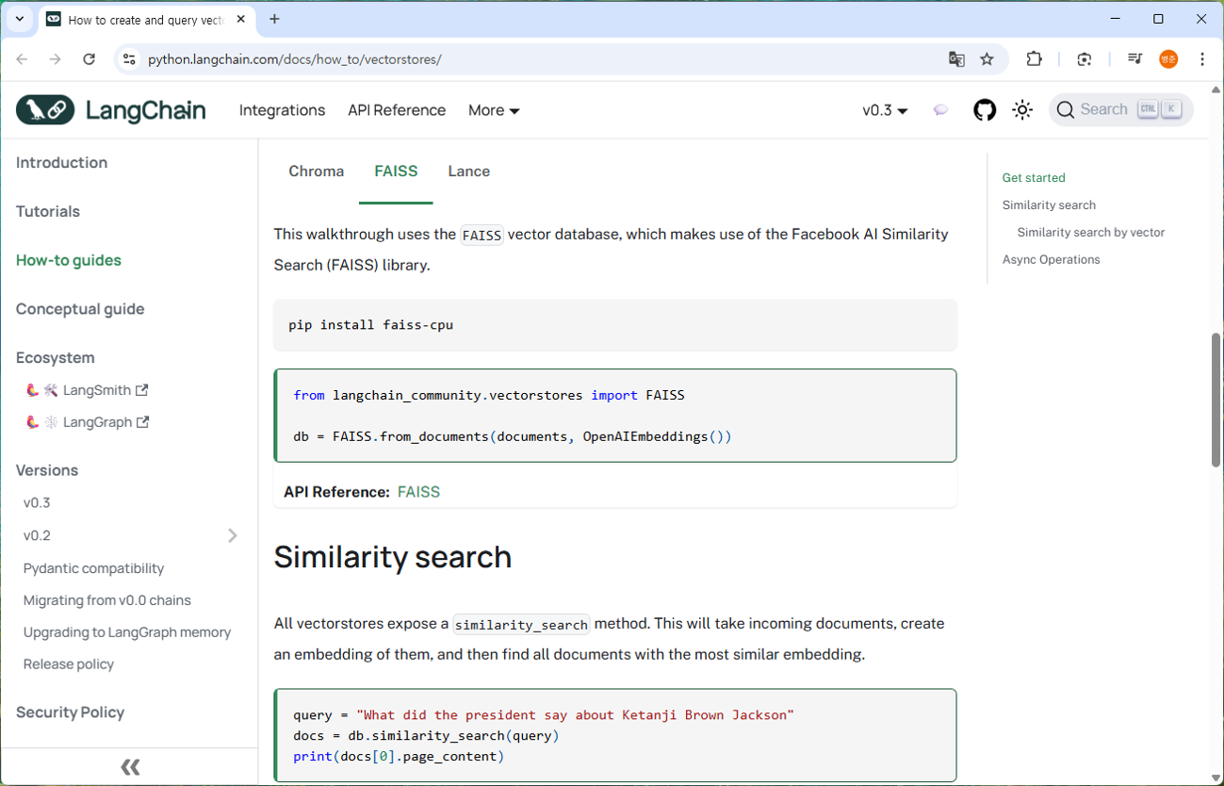This screenshot has width=1224, height=786.
Task: Click the address bar URL
Action: (x=294, y=59)
